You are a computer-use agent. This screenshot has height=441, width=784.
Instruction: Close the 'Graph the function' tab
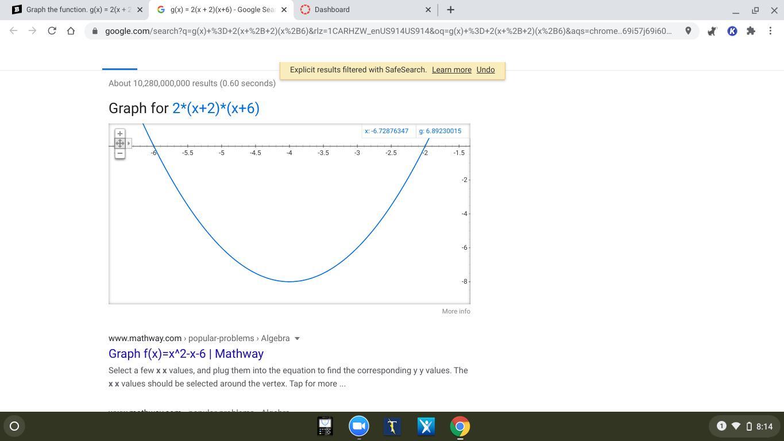coord(140,10)
